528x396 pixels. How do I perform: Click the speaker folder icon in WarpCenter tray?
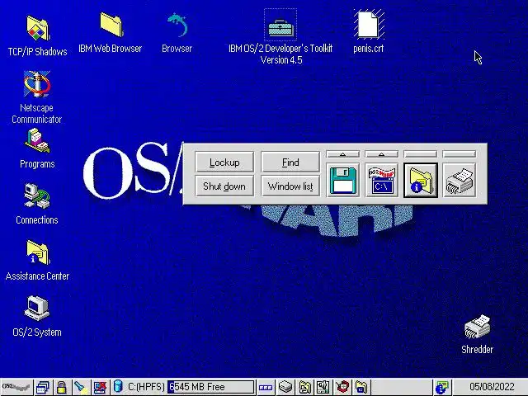tap(323, 387)
